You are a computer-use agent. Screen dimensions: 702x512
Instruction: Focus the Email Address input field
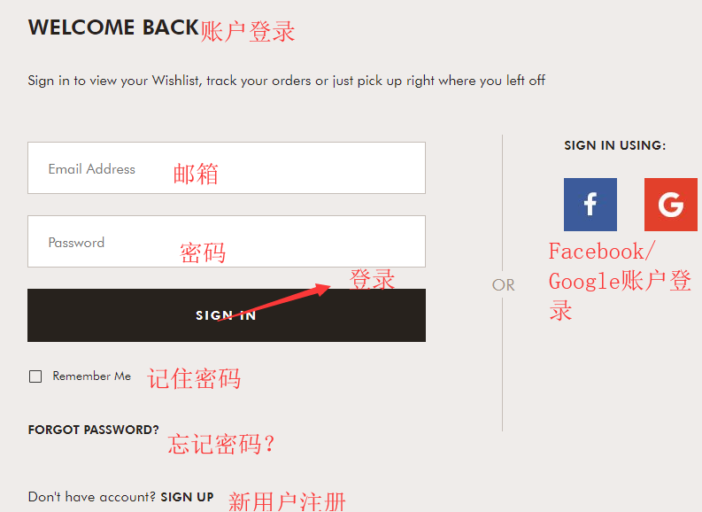point(227,168)
